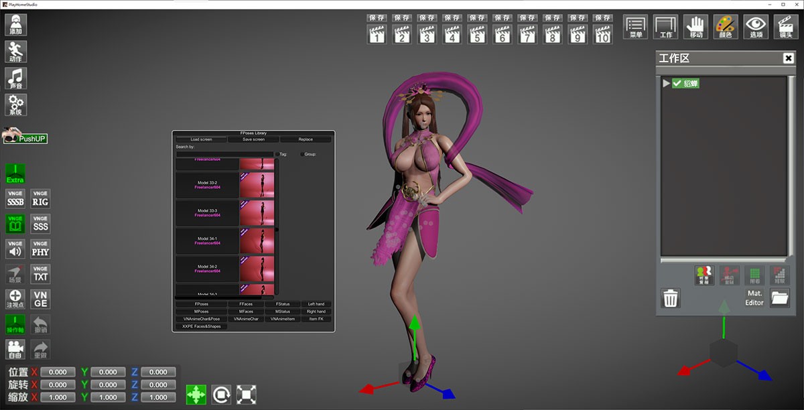The width and height of the screenshot is (804, 410).
Task: Open the 动作 (Action) panel icon
Action: [16, 52]
